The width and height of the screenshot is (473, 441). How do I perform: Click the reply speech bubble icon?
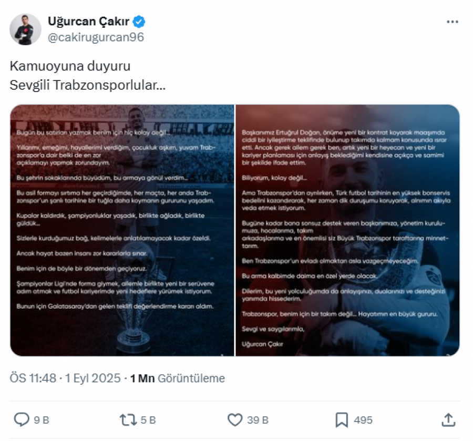[x=22, y=419]
